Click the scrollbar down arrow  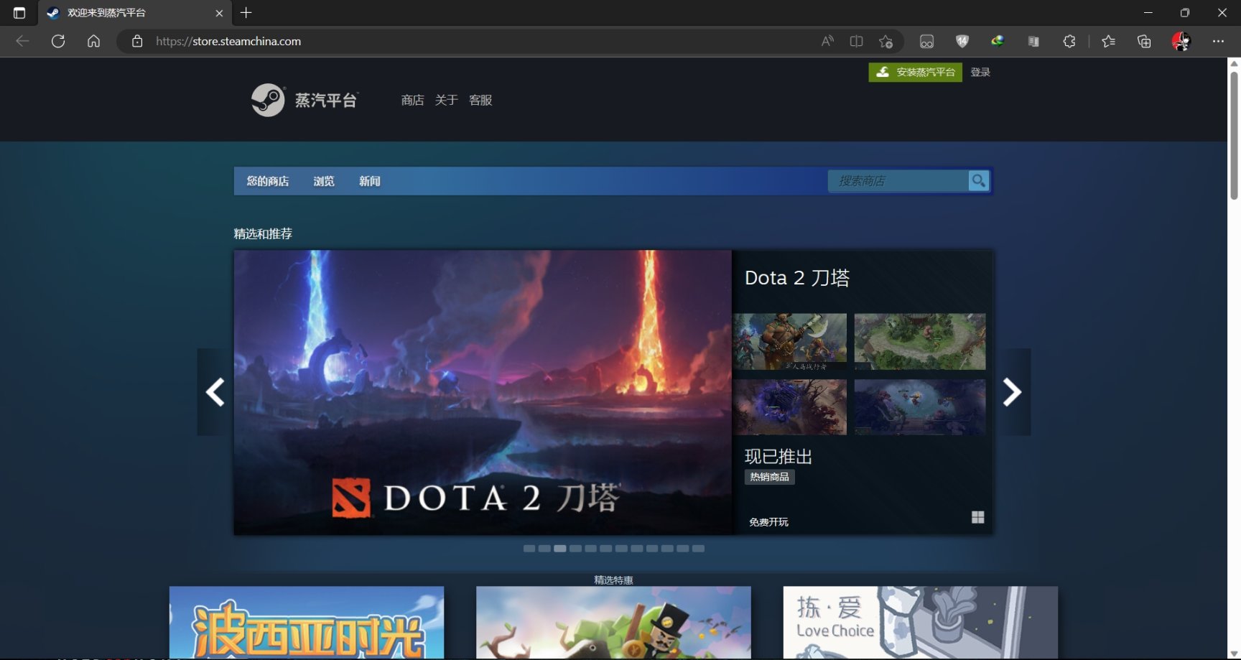[x=1234, y=654]
